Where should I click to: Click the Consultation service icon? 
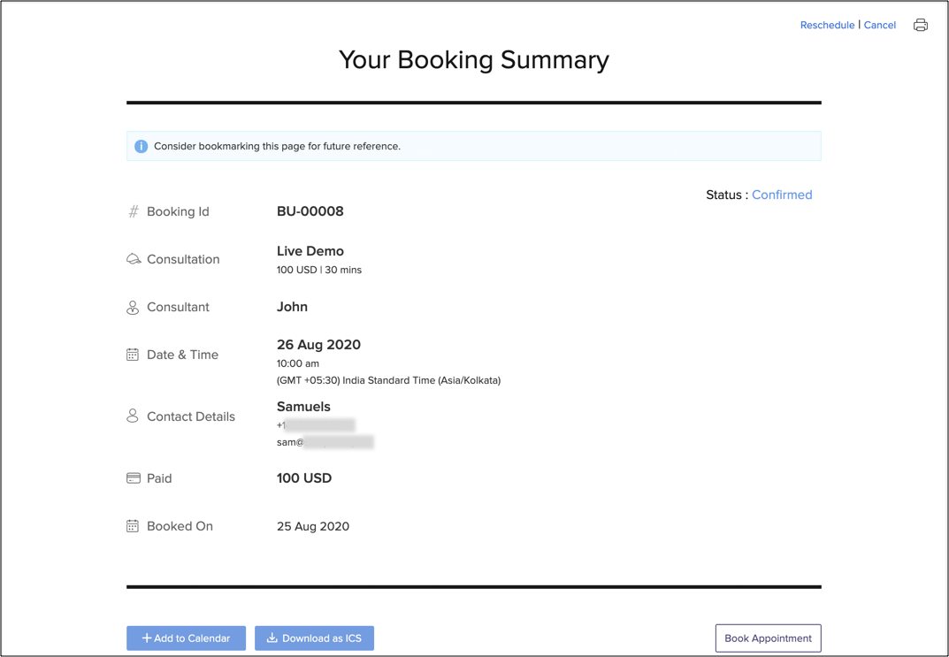[134, 259]
